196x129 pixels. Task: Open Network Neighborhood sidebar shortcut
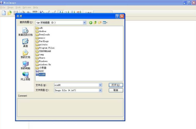pyautogui.click(x=25, y=76)
